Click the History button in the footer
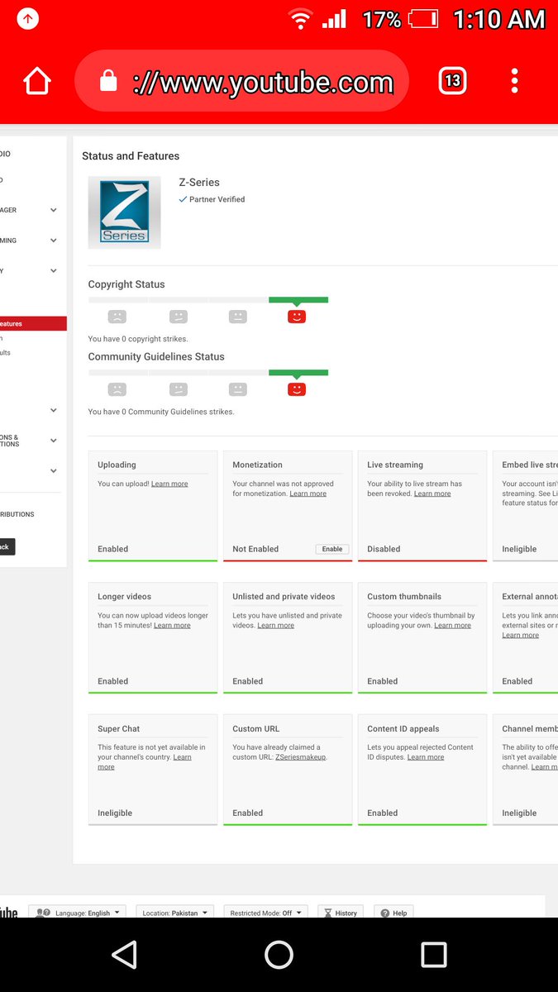 click(x=341, y=913)
